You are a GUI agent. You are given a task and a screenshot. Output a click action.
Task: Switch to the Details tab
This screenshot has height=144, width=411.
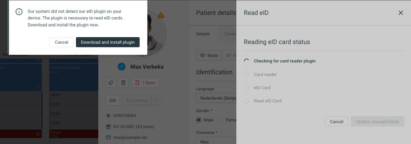tap(203, 34)
